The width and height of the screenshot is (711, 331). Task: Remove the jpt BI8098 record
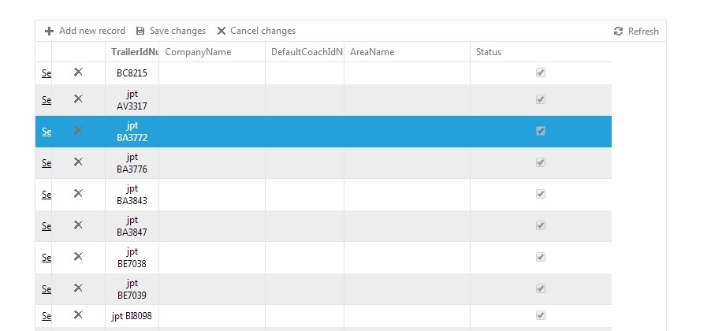[x=78, y=315]
